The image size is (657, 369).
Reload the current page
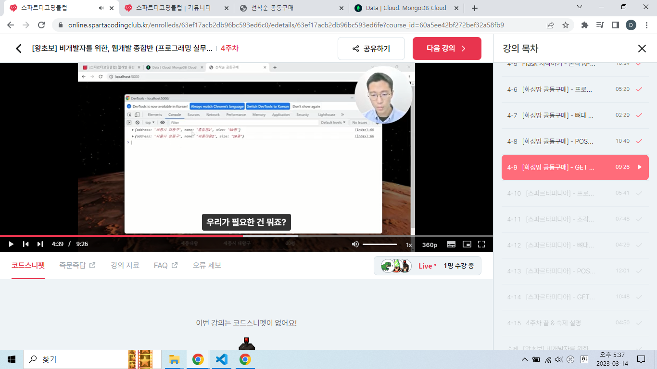tap(41, 25)
